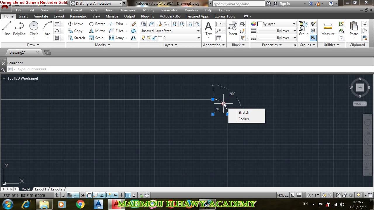Open the layer 0 dropdown list
374x210 pixels.
click(170, 38)
